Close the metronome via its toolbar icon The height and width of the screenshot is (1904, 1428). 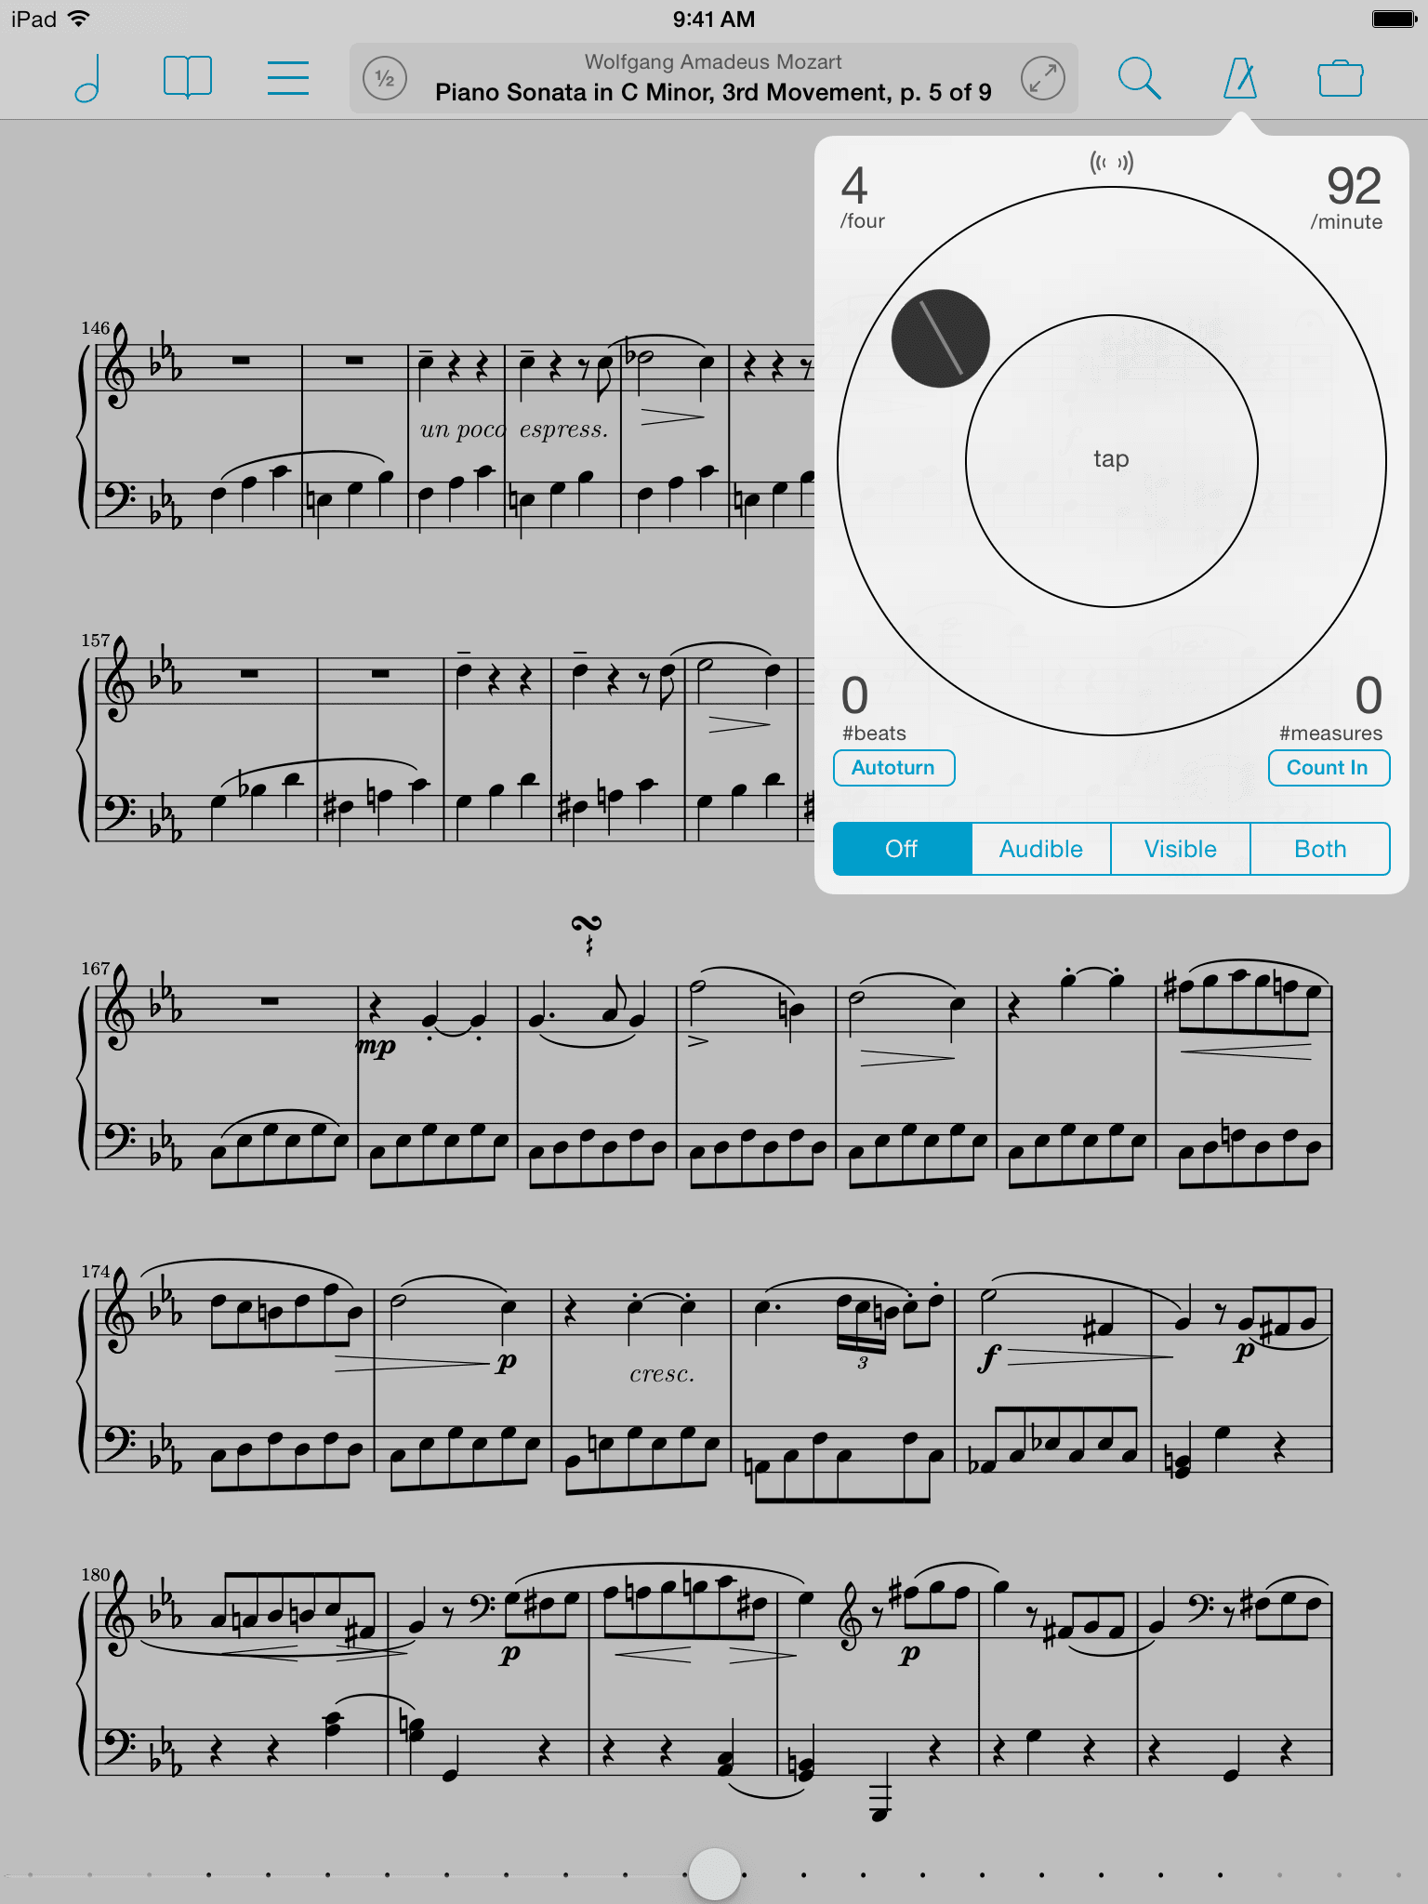[x=1240, y=78]
